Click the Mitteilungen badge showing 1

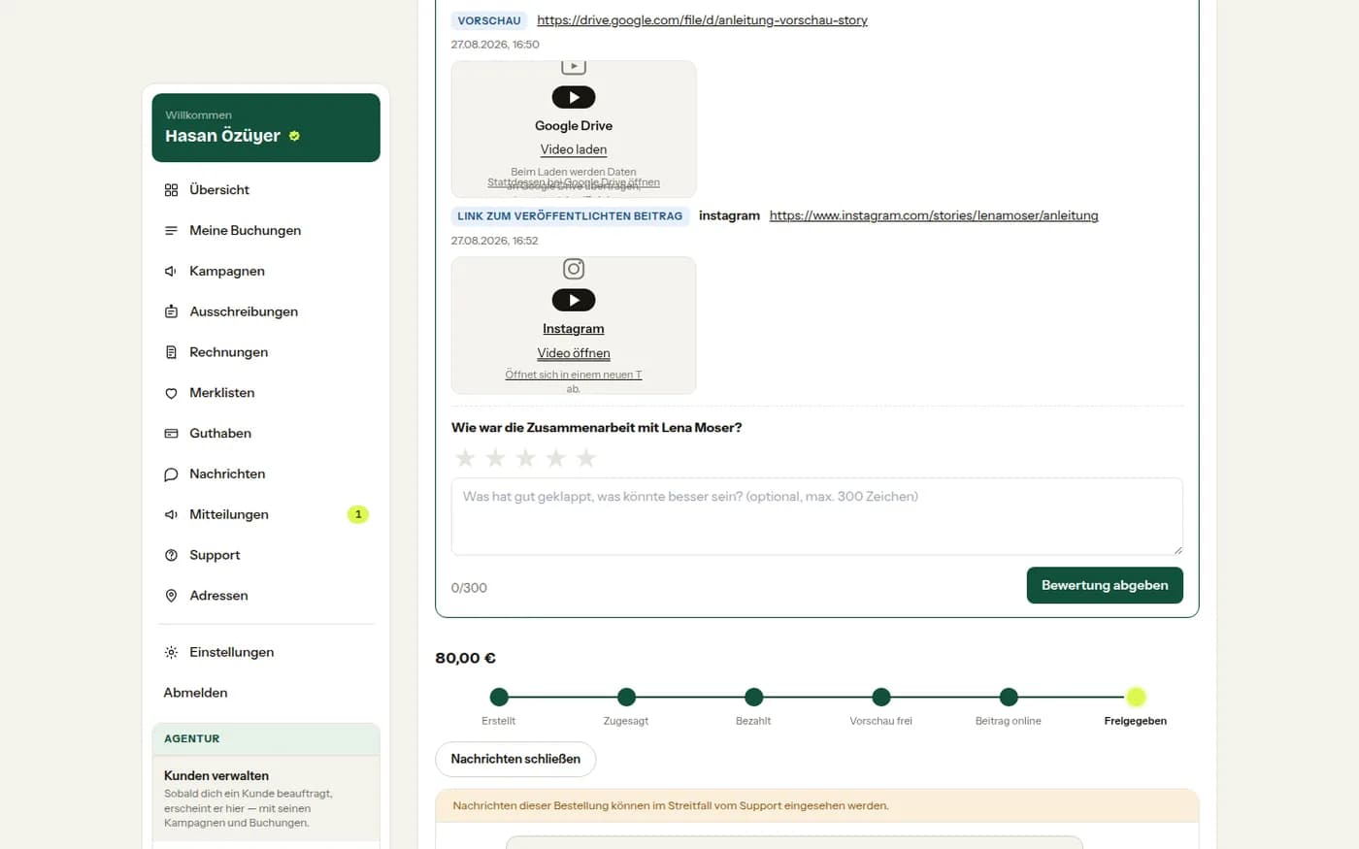[x=358, y=514]
